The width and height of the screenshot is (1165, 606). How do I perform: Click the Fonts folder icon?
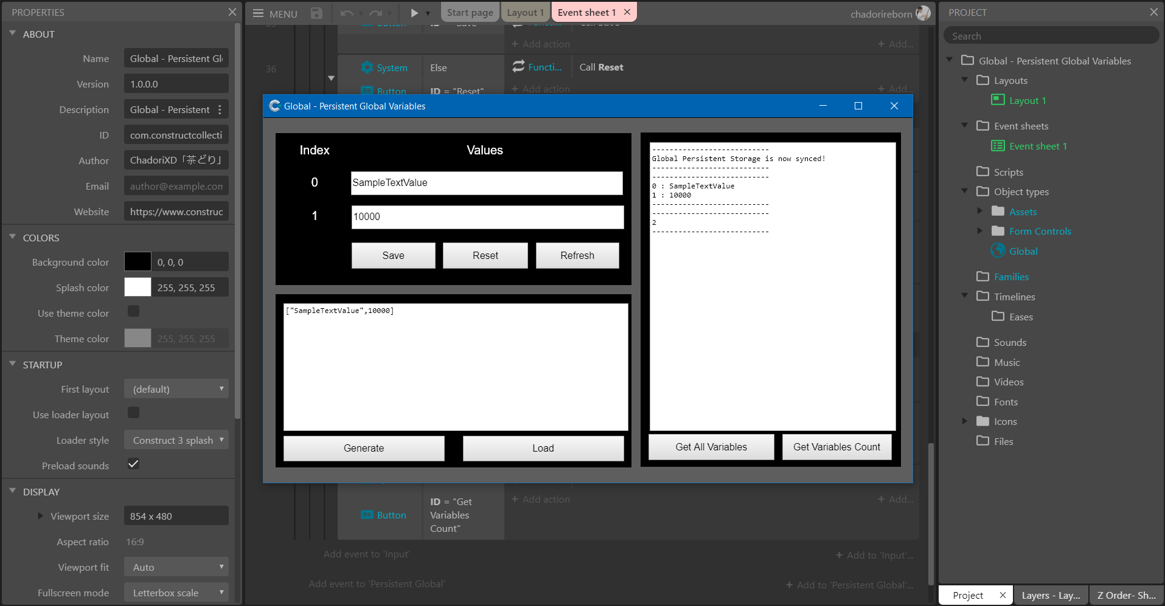tap(982, 401)
